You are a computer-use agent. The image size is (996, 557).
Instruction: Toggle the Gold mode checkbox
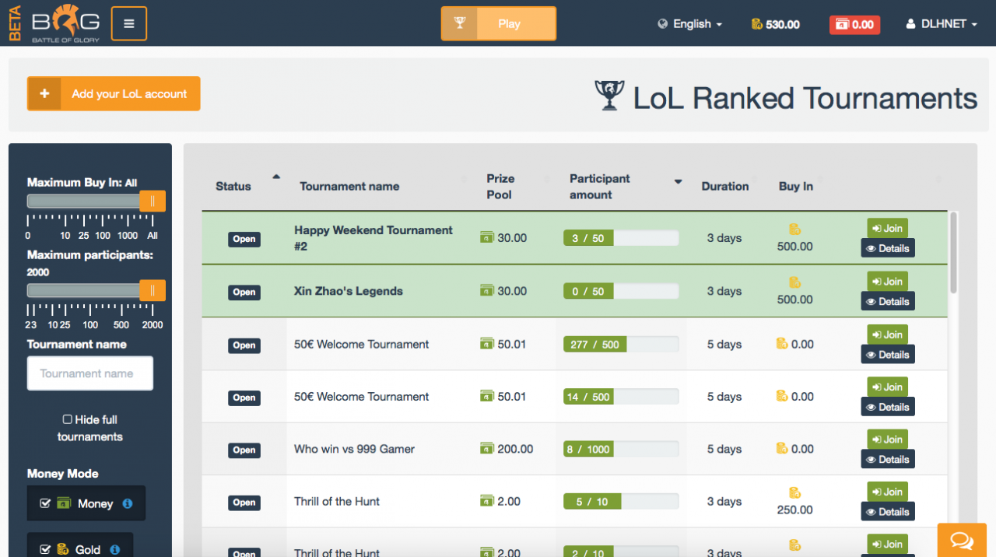pyautogui.click(x=45, y=550)
